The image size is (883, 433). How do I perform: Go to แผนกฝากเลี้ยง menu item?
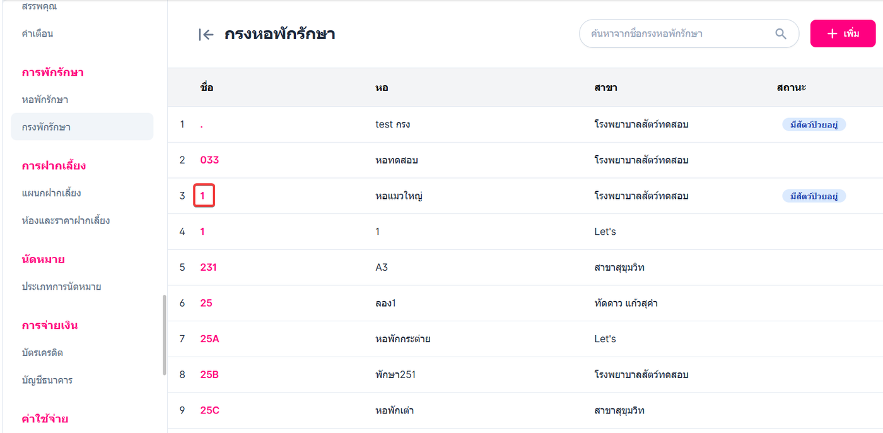tap(51, 193)
